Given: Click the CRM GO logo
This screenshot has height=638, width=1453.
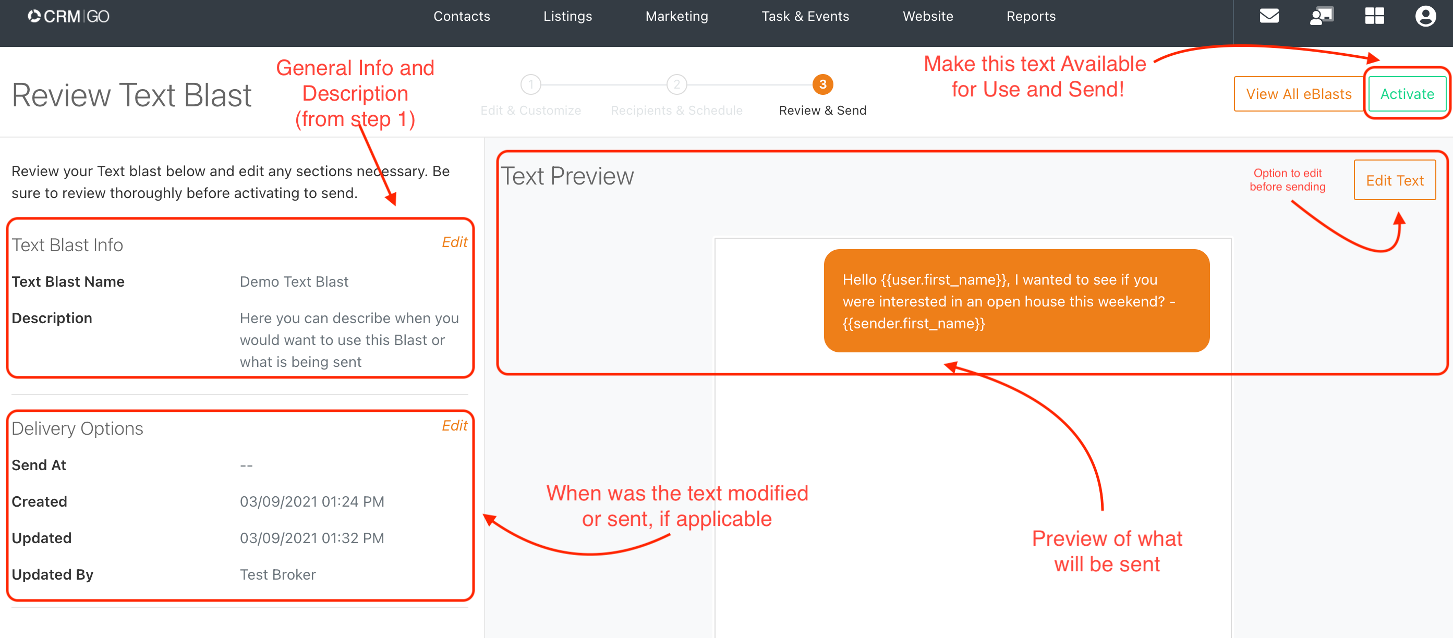Looking at the screenshot, I should click(68, 16).
